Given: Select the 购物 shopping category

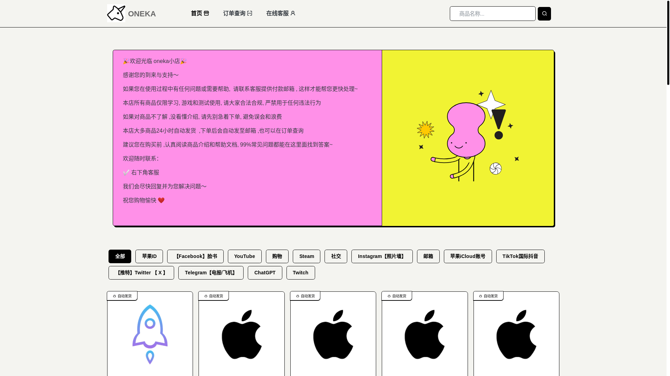Looking at the screenshot, I should pyautogui.click(x=277, y=256).
